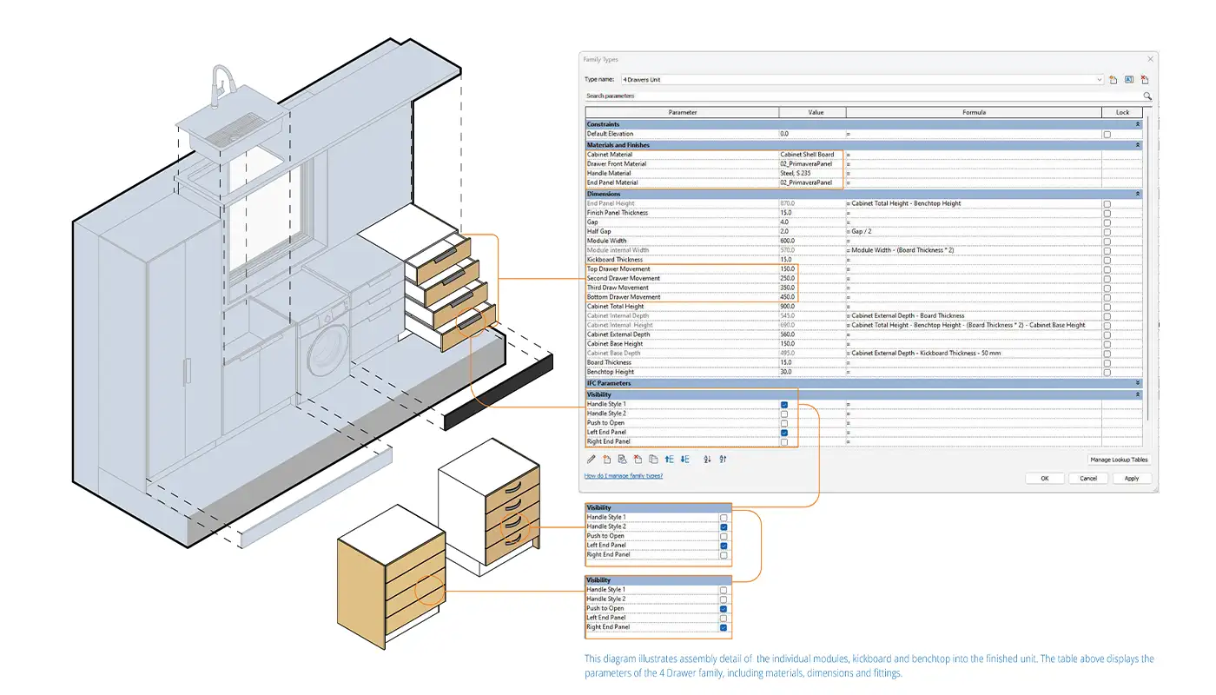Check the Benchtop Height lock box

[x=1107, y=372]
